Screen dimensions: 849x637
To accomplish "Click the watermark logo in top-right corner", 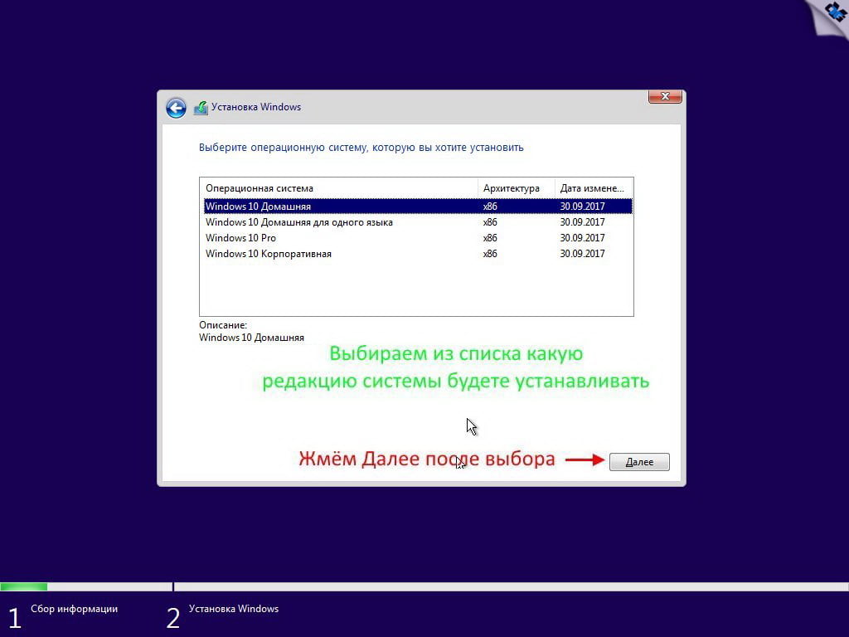I will click(x=829, y=15).
